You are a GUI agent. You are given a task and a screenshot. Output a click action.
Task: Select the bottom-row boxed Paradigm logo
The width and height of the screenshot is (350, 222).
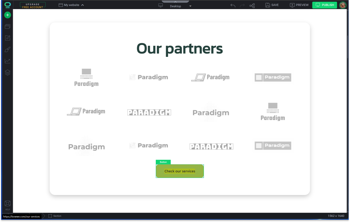click(x=273, y=146)
